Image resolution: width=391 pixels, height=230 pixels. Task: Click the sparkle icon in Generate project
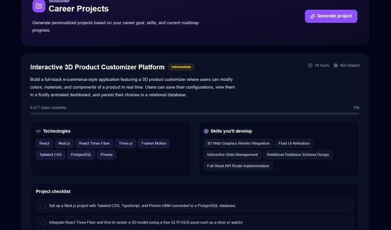312,16
